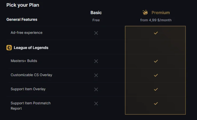Click the League of Legends logo icon

click(x=9, y=48)
